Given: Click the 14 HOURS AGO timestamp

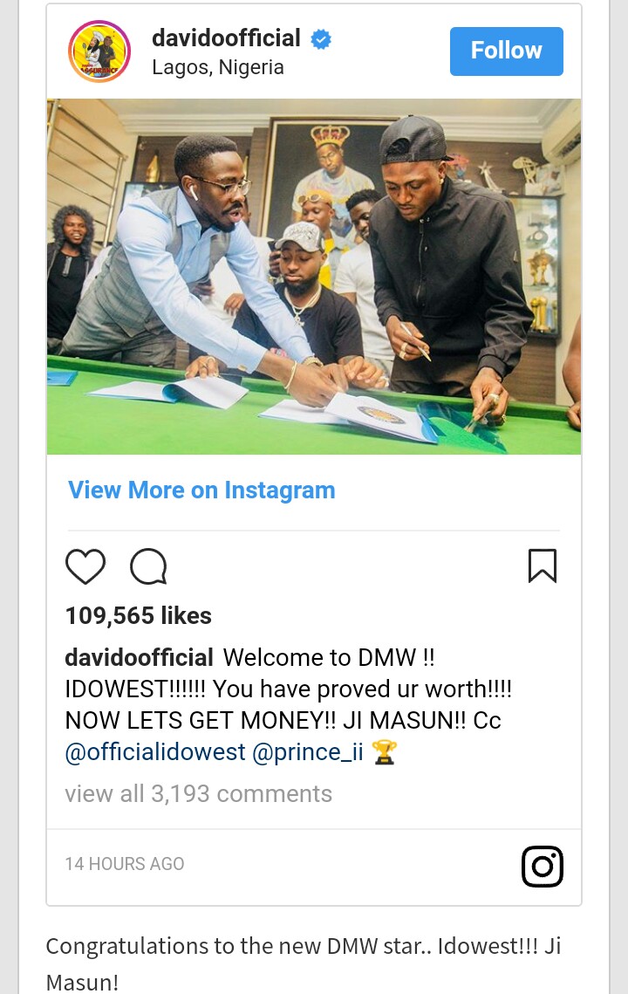Looking at the screenshot, I should point(124,864).
